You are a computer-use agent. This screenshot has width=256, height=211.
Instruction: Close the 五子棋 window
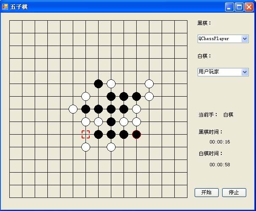[x=249, y=7]
